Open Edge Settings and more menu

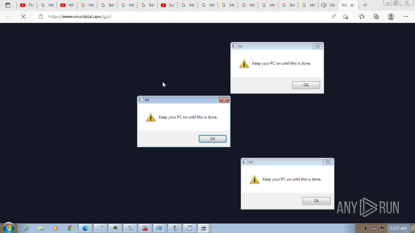click(406, 17)
